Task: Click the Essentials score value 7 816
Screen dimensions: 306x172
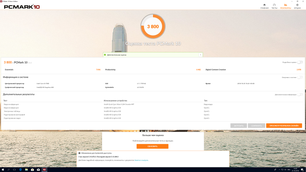Action: [x=98, y=70]
